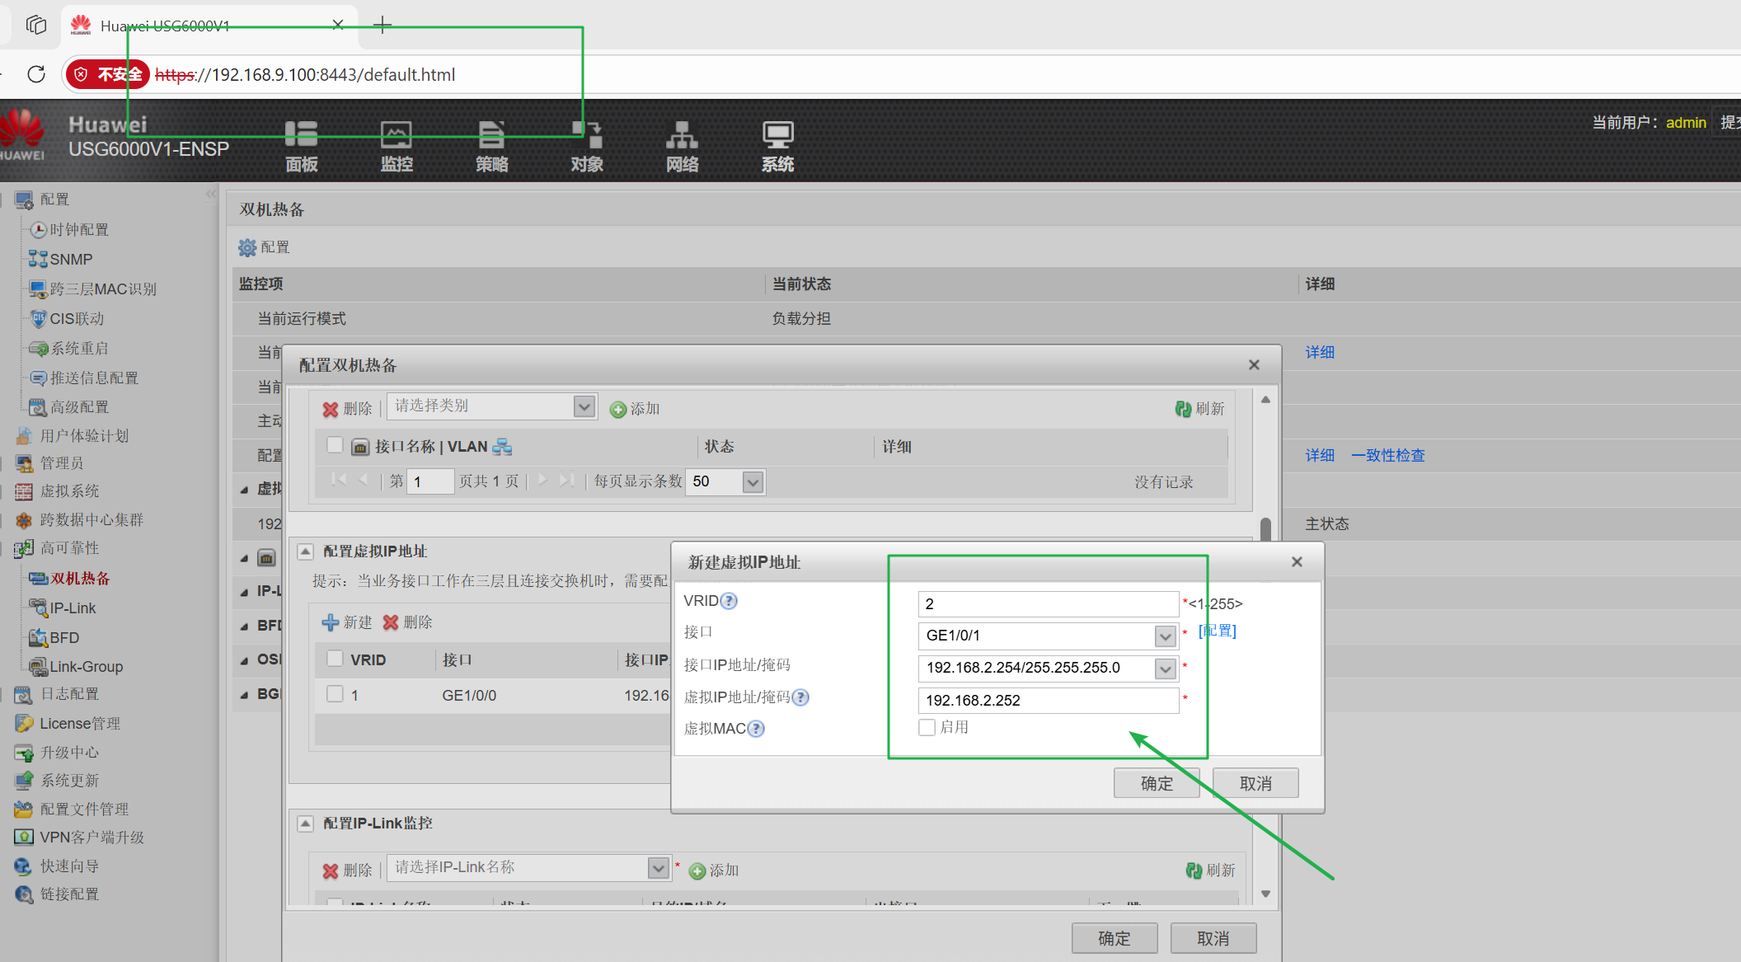The image size is (1741, 962).
Task: Click the VRID help question icon
Action: click(729, 601)
